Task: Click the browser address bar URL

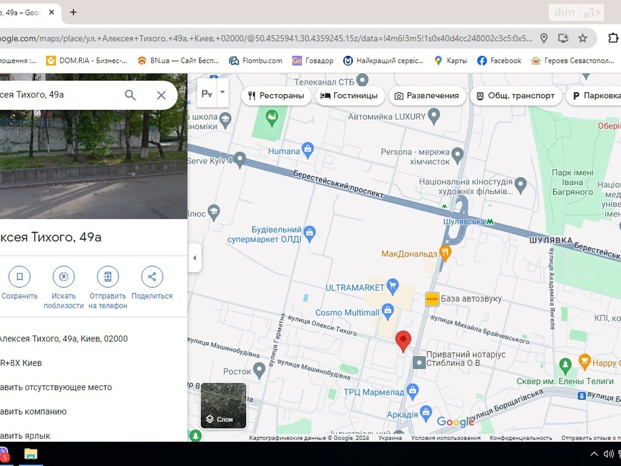Action: (266, 38)
